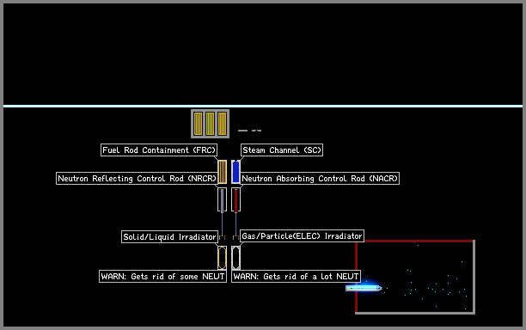This screenshot has height=330, width=526.
Task: Click the Neutron Reflecting Control Rod (NRCR) label
Action: point(137,178)
